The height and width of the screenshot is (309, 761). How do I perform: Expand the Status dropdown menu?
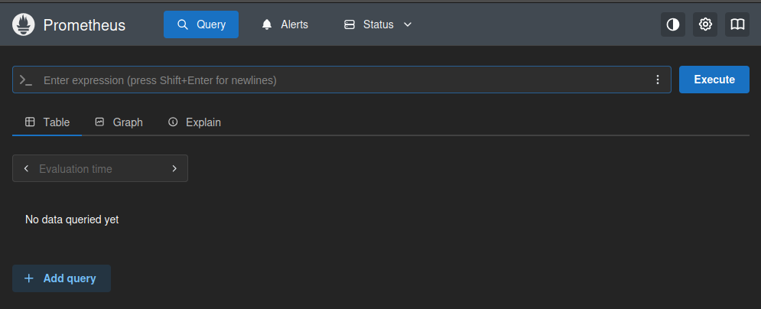coord(378,24)
